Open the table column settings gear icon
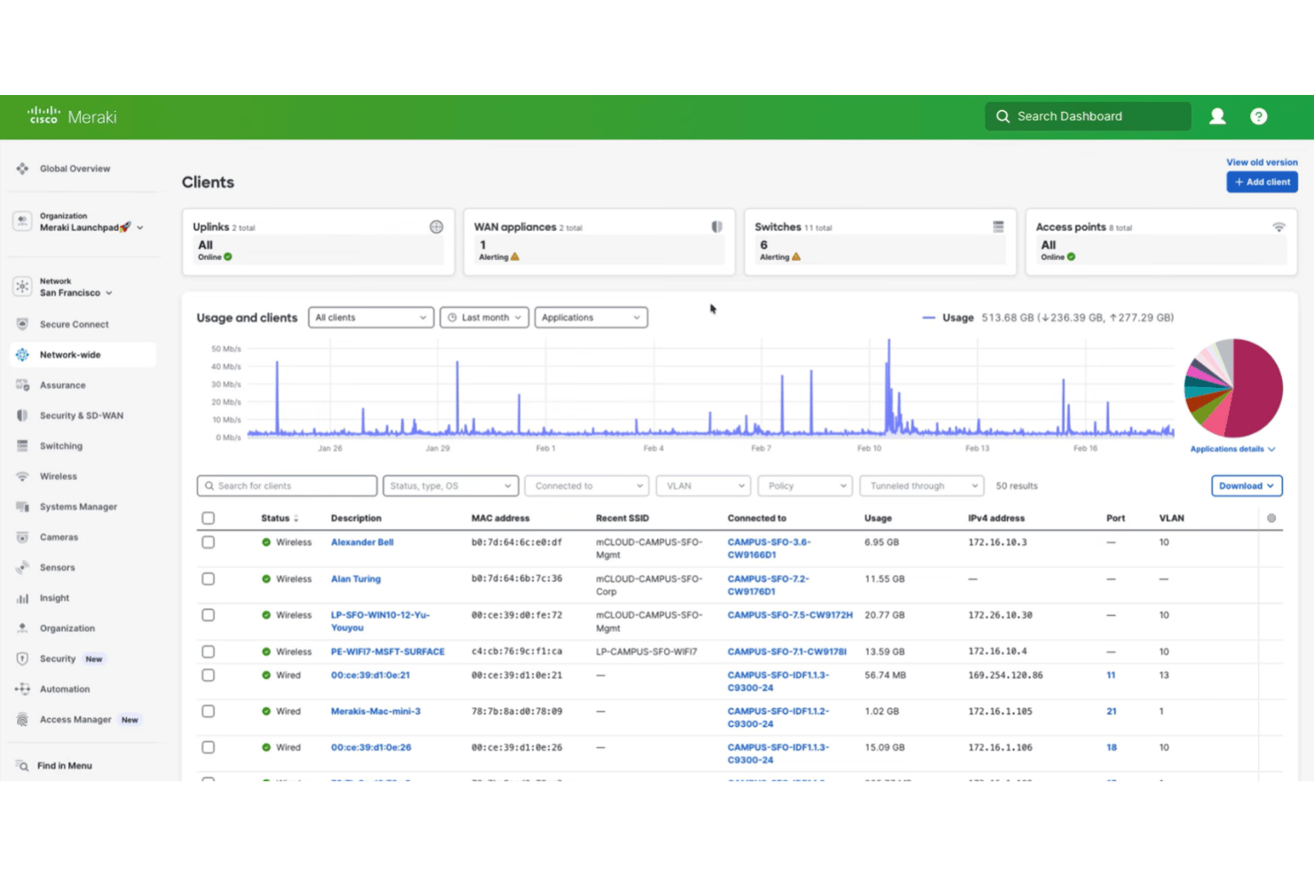This screenshot has height=876, width=1314. click(1271, 518)
